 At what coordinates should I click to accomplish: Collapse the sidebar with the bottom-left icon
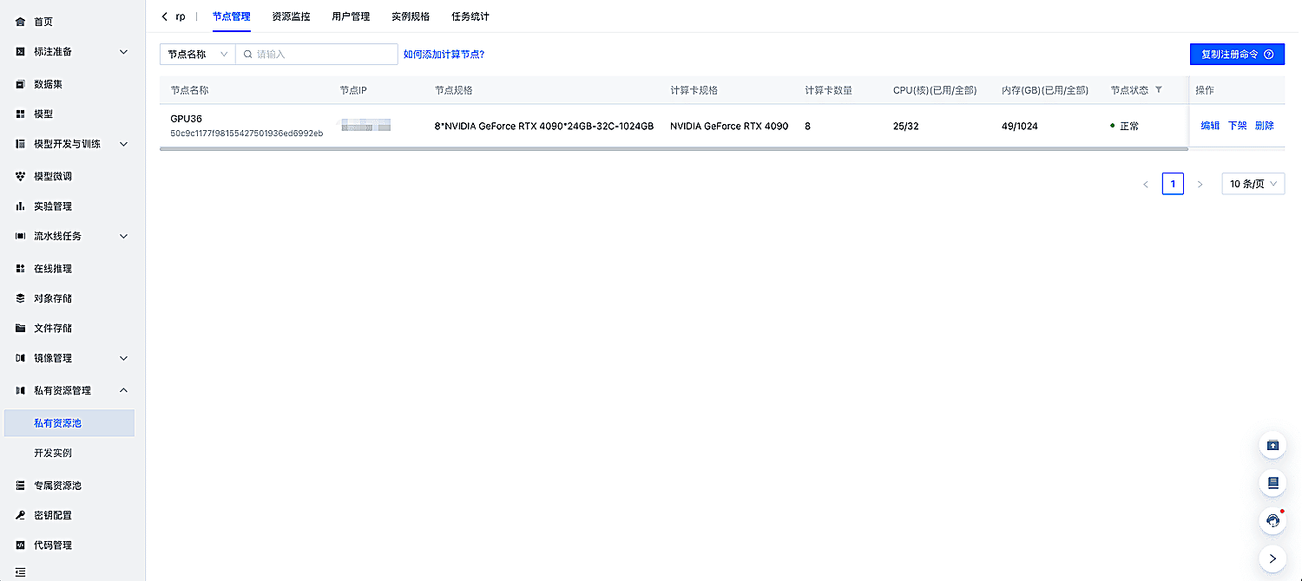[21, 572]
